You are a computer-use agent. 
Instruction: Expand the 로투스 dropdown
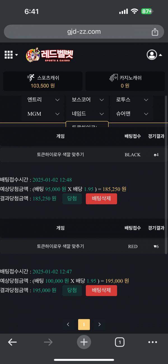pos(132,100)
